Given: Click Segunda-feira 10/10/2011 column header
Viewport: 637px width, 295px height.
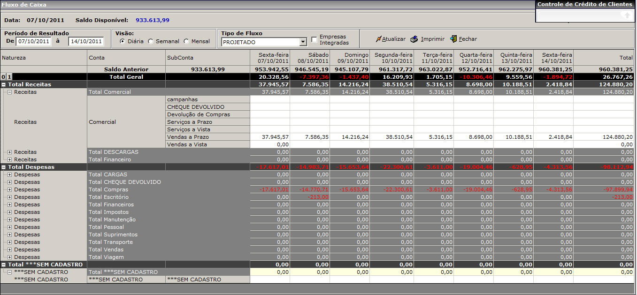Looking at the screenshot, I should point(391,58).
